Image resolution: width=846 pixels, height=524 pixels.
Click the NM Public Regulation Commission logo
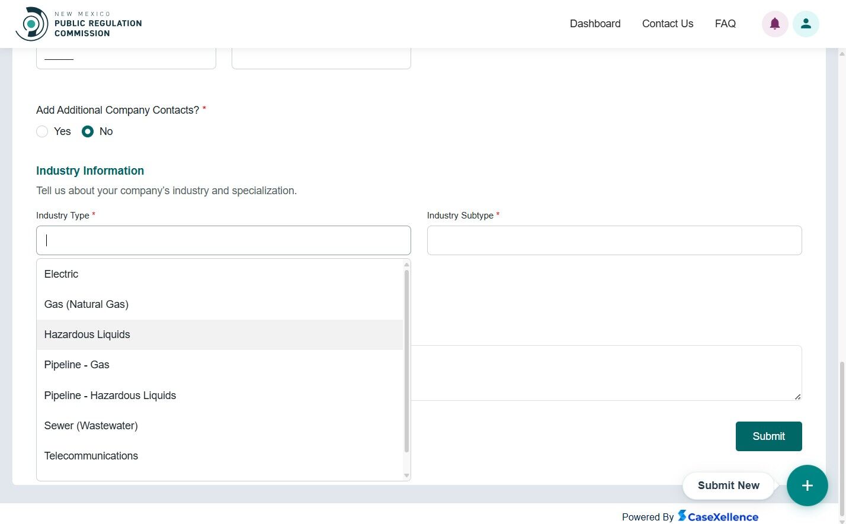point(79,24)
